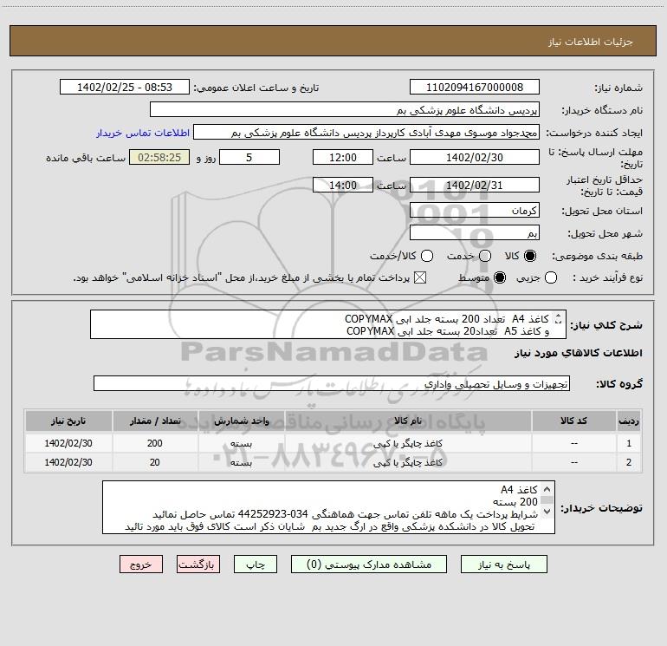The height and width of the screenshot is (646, 667).
Task: Click the 'واحد شمارش' column header
Action: click(241, 421)
